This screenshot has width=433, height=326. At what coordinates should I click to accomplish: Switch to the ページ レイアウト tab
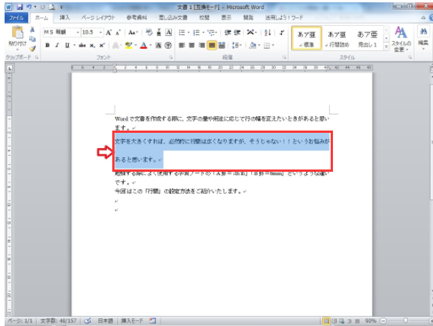98,18
